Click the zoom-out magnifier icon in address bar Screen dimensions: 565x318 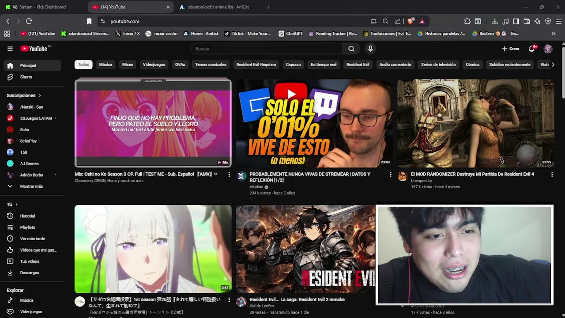pos(385,21)
